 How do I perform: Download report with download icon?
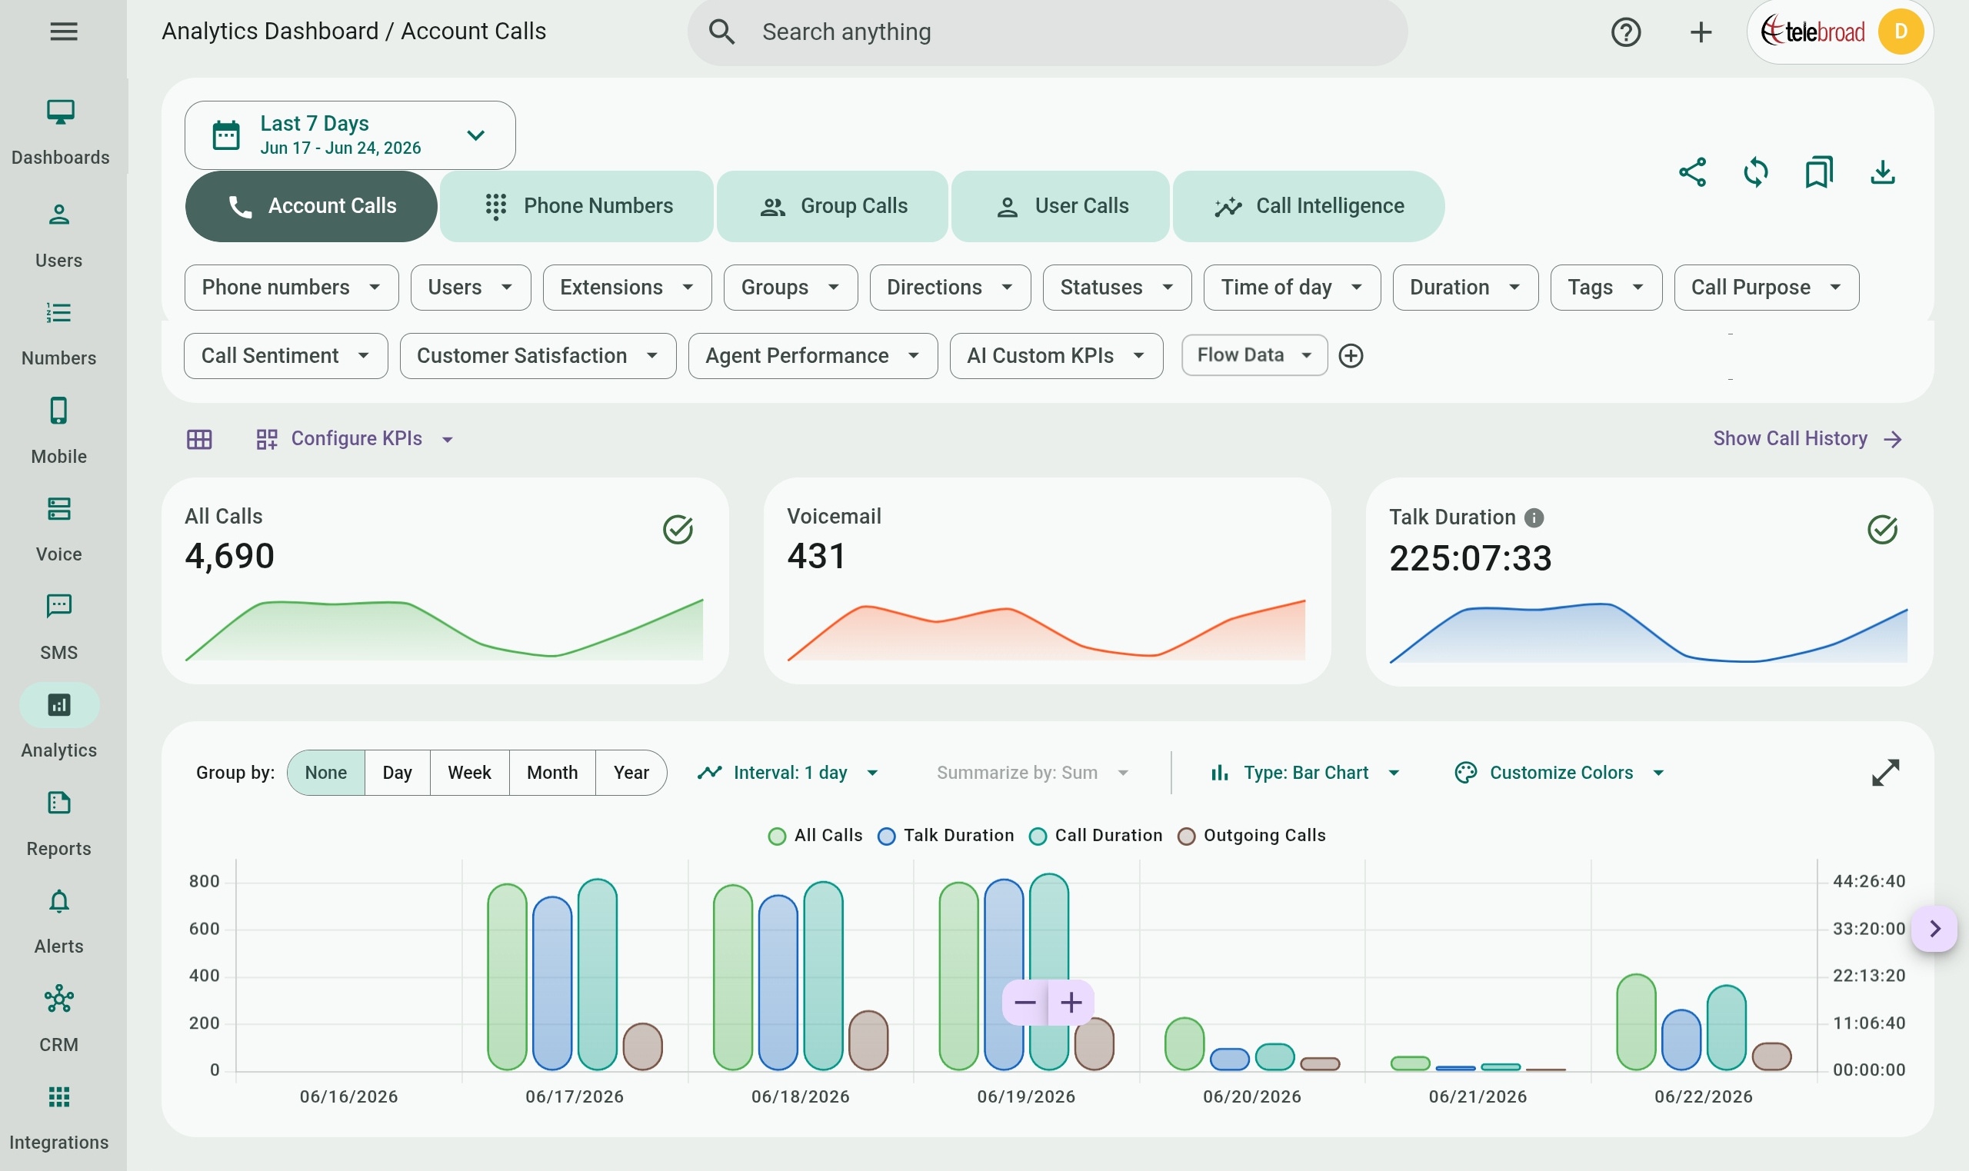(x=1882, y=172)
